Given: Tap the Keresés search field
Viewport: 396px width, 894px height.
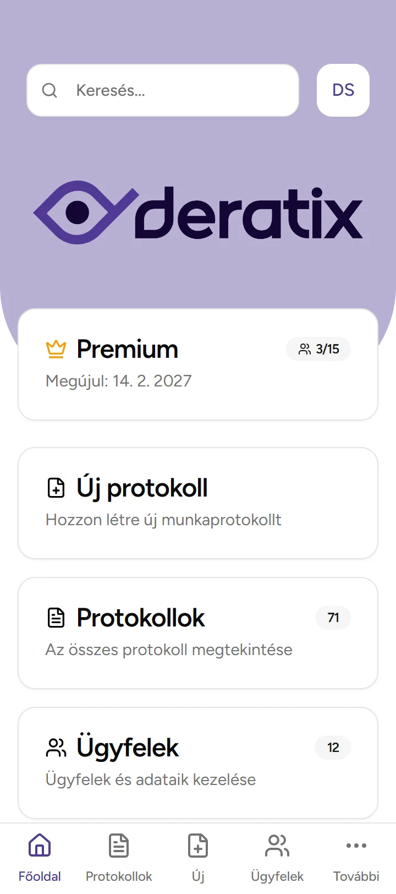Looking at the screenshot, I should pyautogui.click(x=162, y=90).
